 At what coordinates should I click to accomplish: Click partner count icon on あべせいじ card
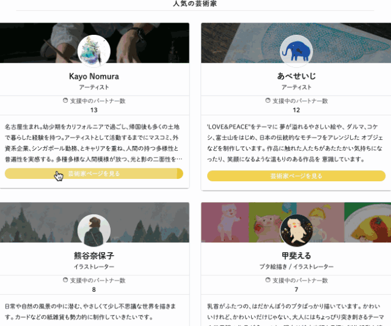268,101
